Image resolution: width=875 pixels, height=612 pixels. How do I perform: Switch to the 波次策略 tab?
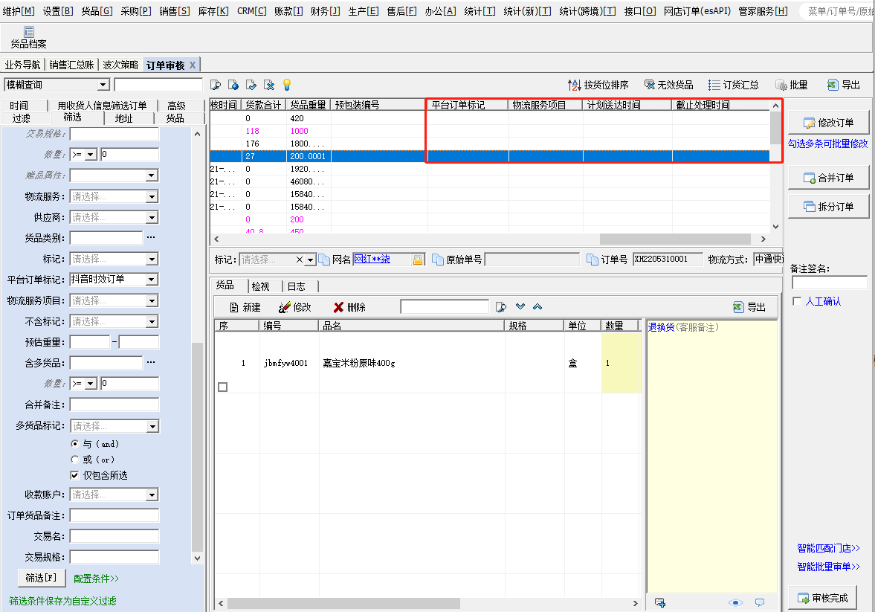coord(120,65)
